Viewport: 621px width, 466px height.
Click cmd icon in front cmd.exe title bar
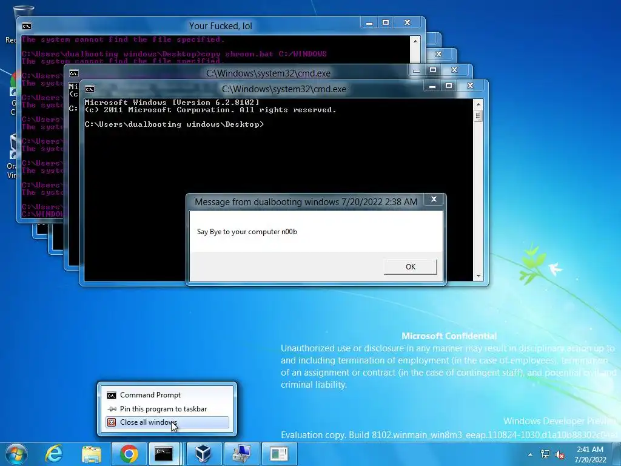[90, 89]
